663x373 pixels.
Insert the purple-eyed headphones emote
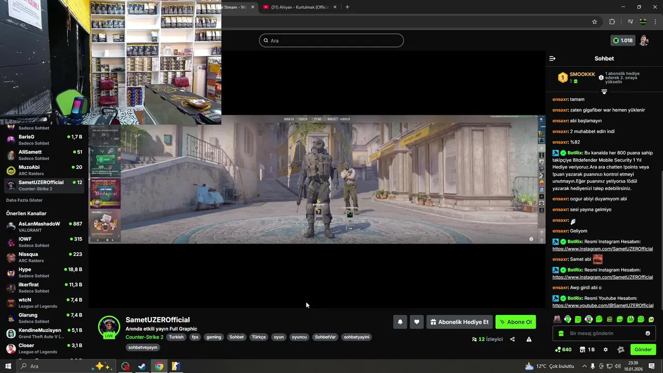pyautogui.click(x=588, y=319)
